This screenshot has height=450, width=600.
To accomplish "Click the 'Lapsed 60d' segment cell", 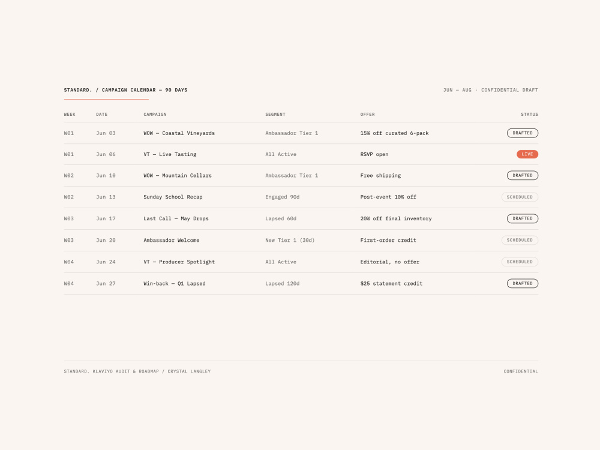I will point(281,218).
